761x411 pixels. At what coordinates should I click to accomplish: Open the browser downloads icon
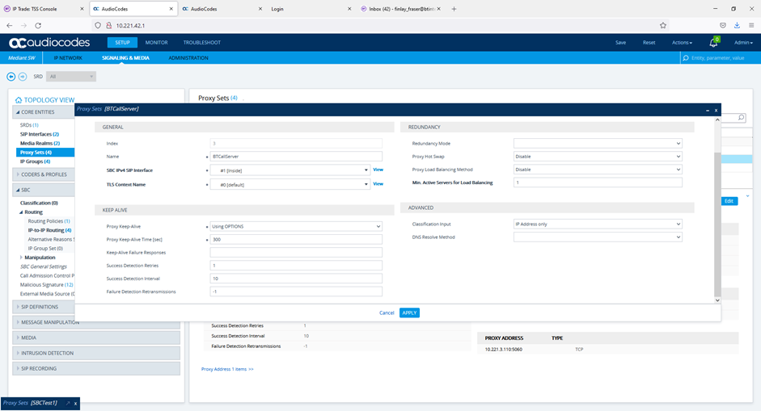click(x=737, y=25)
